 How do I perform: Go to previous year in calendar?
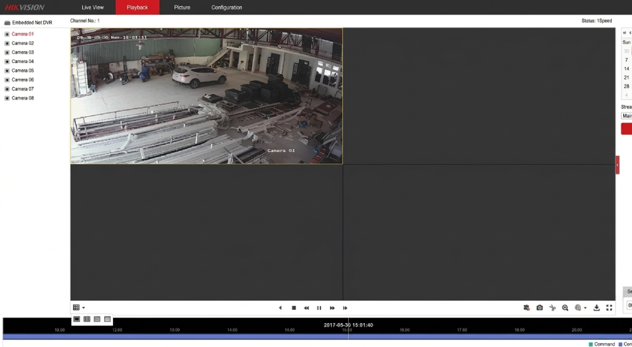point(624,33)
